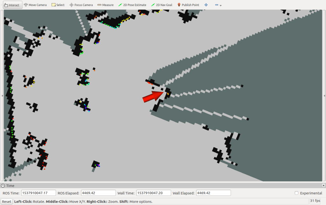Screen dimensions: 326x205
Task: Pick the Measure tool
Action: coord(105,5)
